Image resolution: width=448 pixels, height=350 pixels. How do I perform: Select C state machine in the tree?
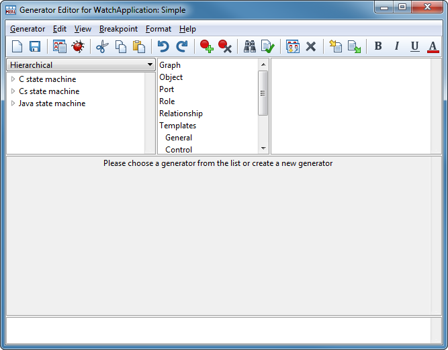[48, 79]
